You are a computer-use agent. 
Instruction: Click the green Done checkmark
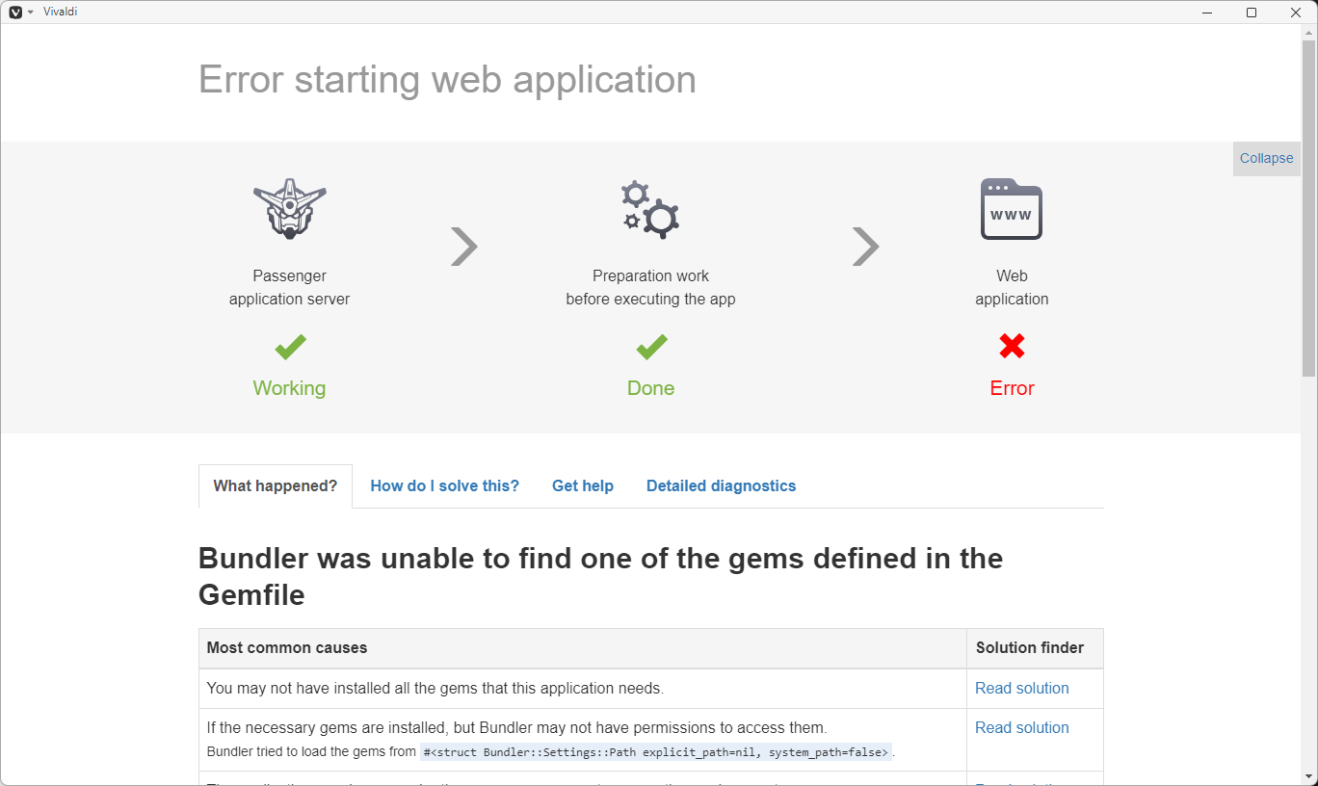coord(650,348)
